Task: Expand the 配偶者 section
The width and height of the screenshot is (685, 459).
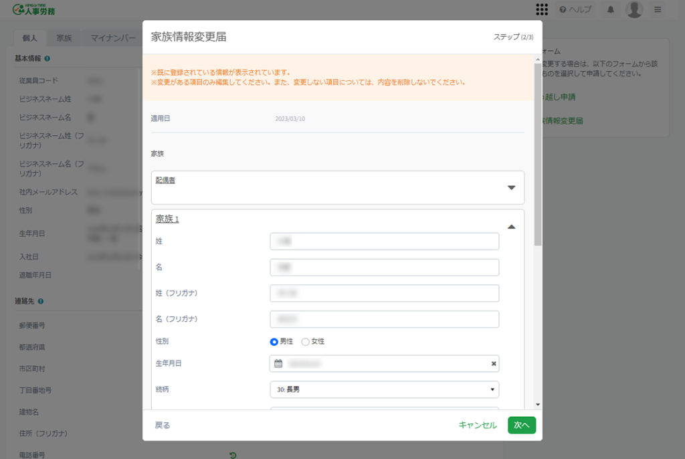Action: [x=511, y=187]
